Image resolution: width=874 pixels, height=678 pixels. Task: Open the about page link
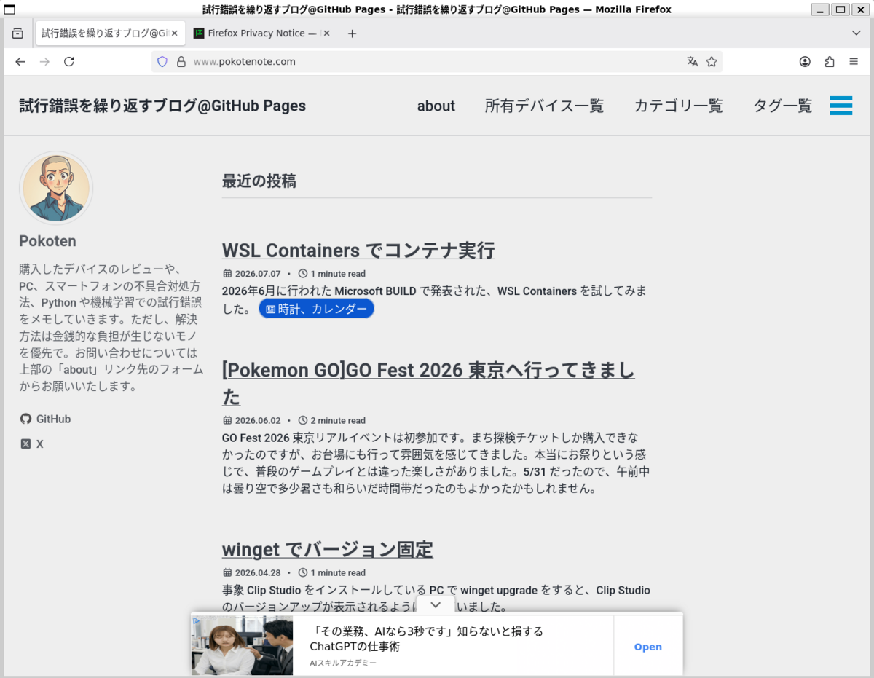[436, 106]
